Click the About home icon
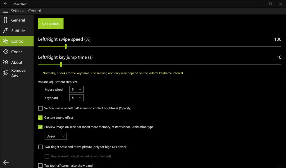Viewport: 286px width, 168px height. pyautogui.click(x=6, y=62)
